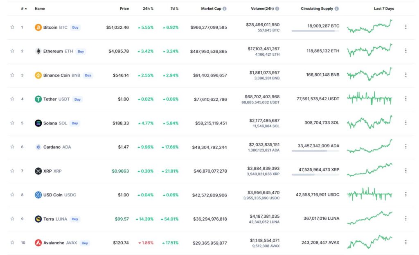Open the Cardano coin page link
Viewport: 419px width, 255px height.
pos(52,147)
